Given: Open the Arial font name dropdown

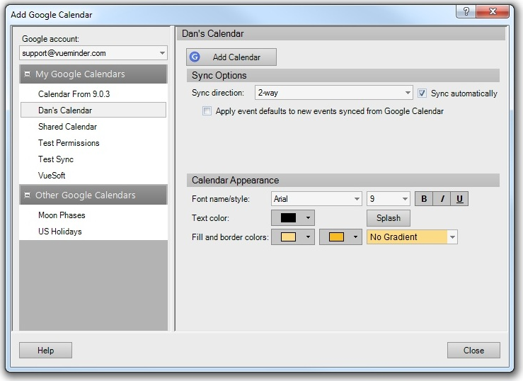Looking at the screenshot, I should (356, 199).
